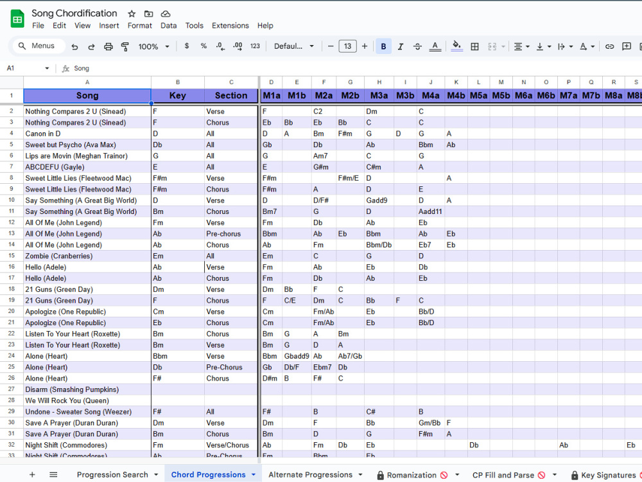Open the Romanization tab options arrow
Image resolution: width=642 pixels, height=482 pixels.
click(x=457, y=475)
